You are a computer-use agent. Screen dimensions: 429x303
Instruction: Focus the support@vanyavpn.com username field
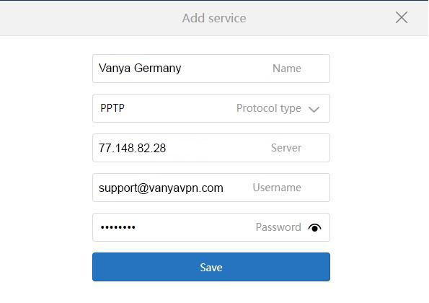click(211, 188)
